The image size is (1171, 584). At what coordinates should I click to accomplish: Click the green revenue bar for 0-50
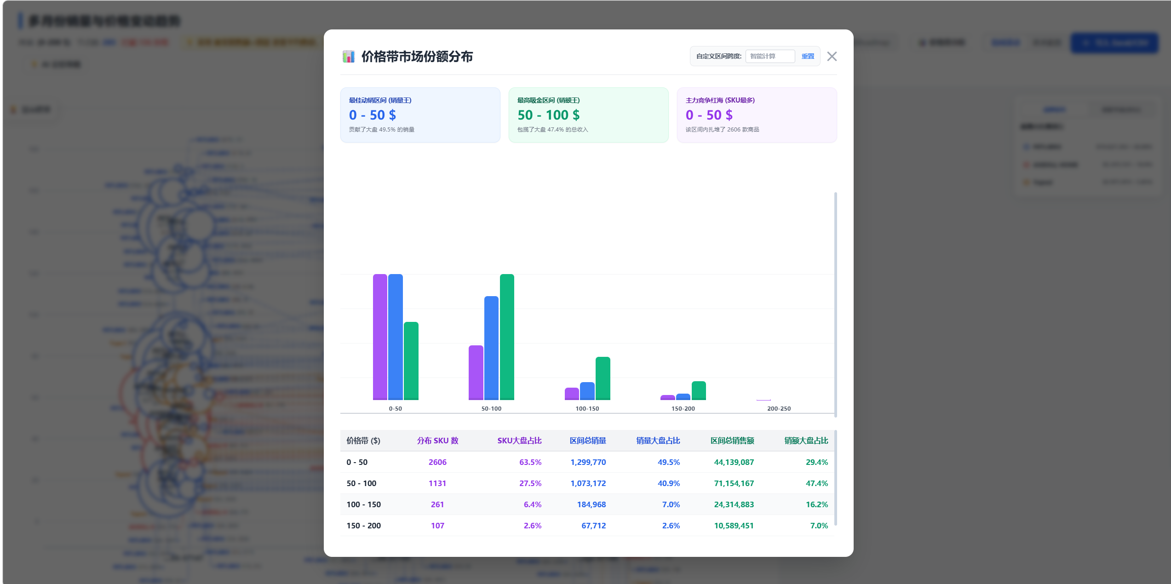(x=411, y=361)
